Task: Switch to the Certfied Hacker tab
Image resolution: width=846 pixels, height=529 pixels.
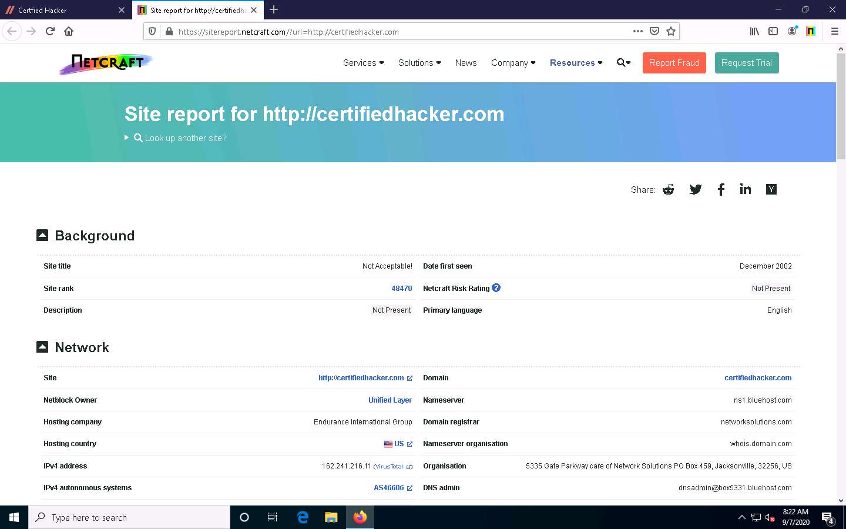Action: pyautogui.click(x=66, y=10)
